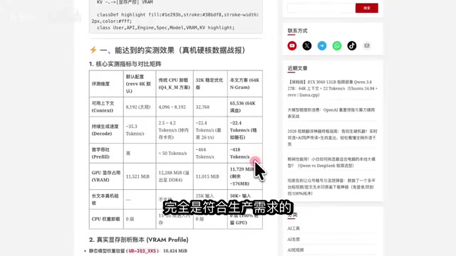Click the 11,729 MiB VRAM table cell
456x256 pixels.
(x=245, y=176)
